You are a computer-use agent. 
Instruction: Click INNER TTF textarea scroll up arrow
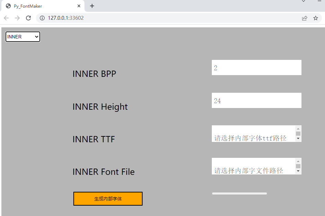[298, 129]
